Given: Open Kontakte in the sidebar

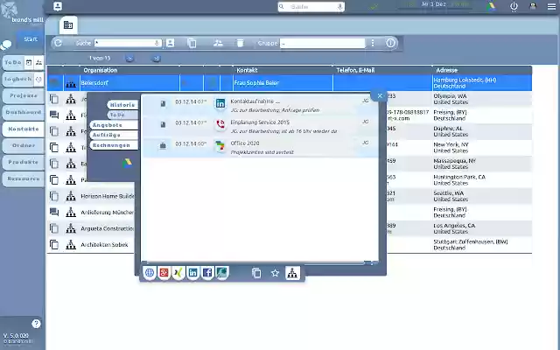Looking at the screenshot, I should (x=24, y=129).
